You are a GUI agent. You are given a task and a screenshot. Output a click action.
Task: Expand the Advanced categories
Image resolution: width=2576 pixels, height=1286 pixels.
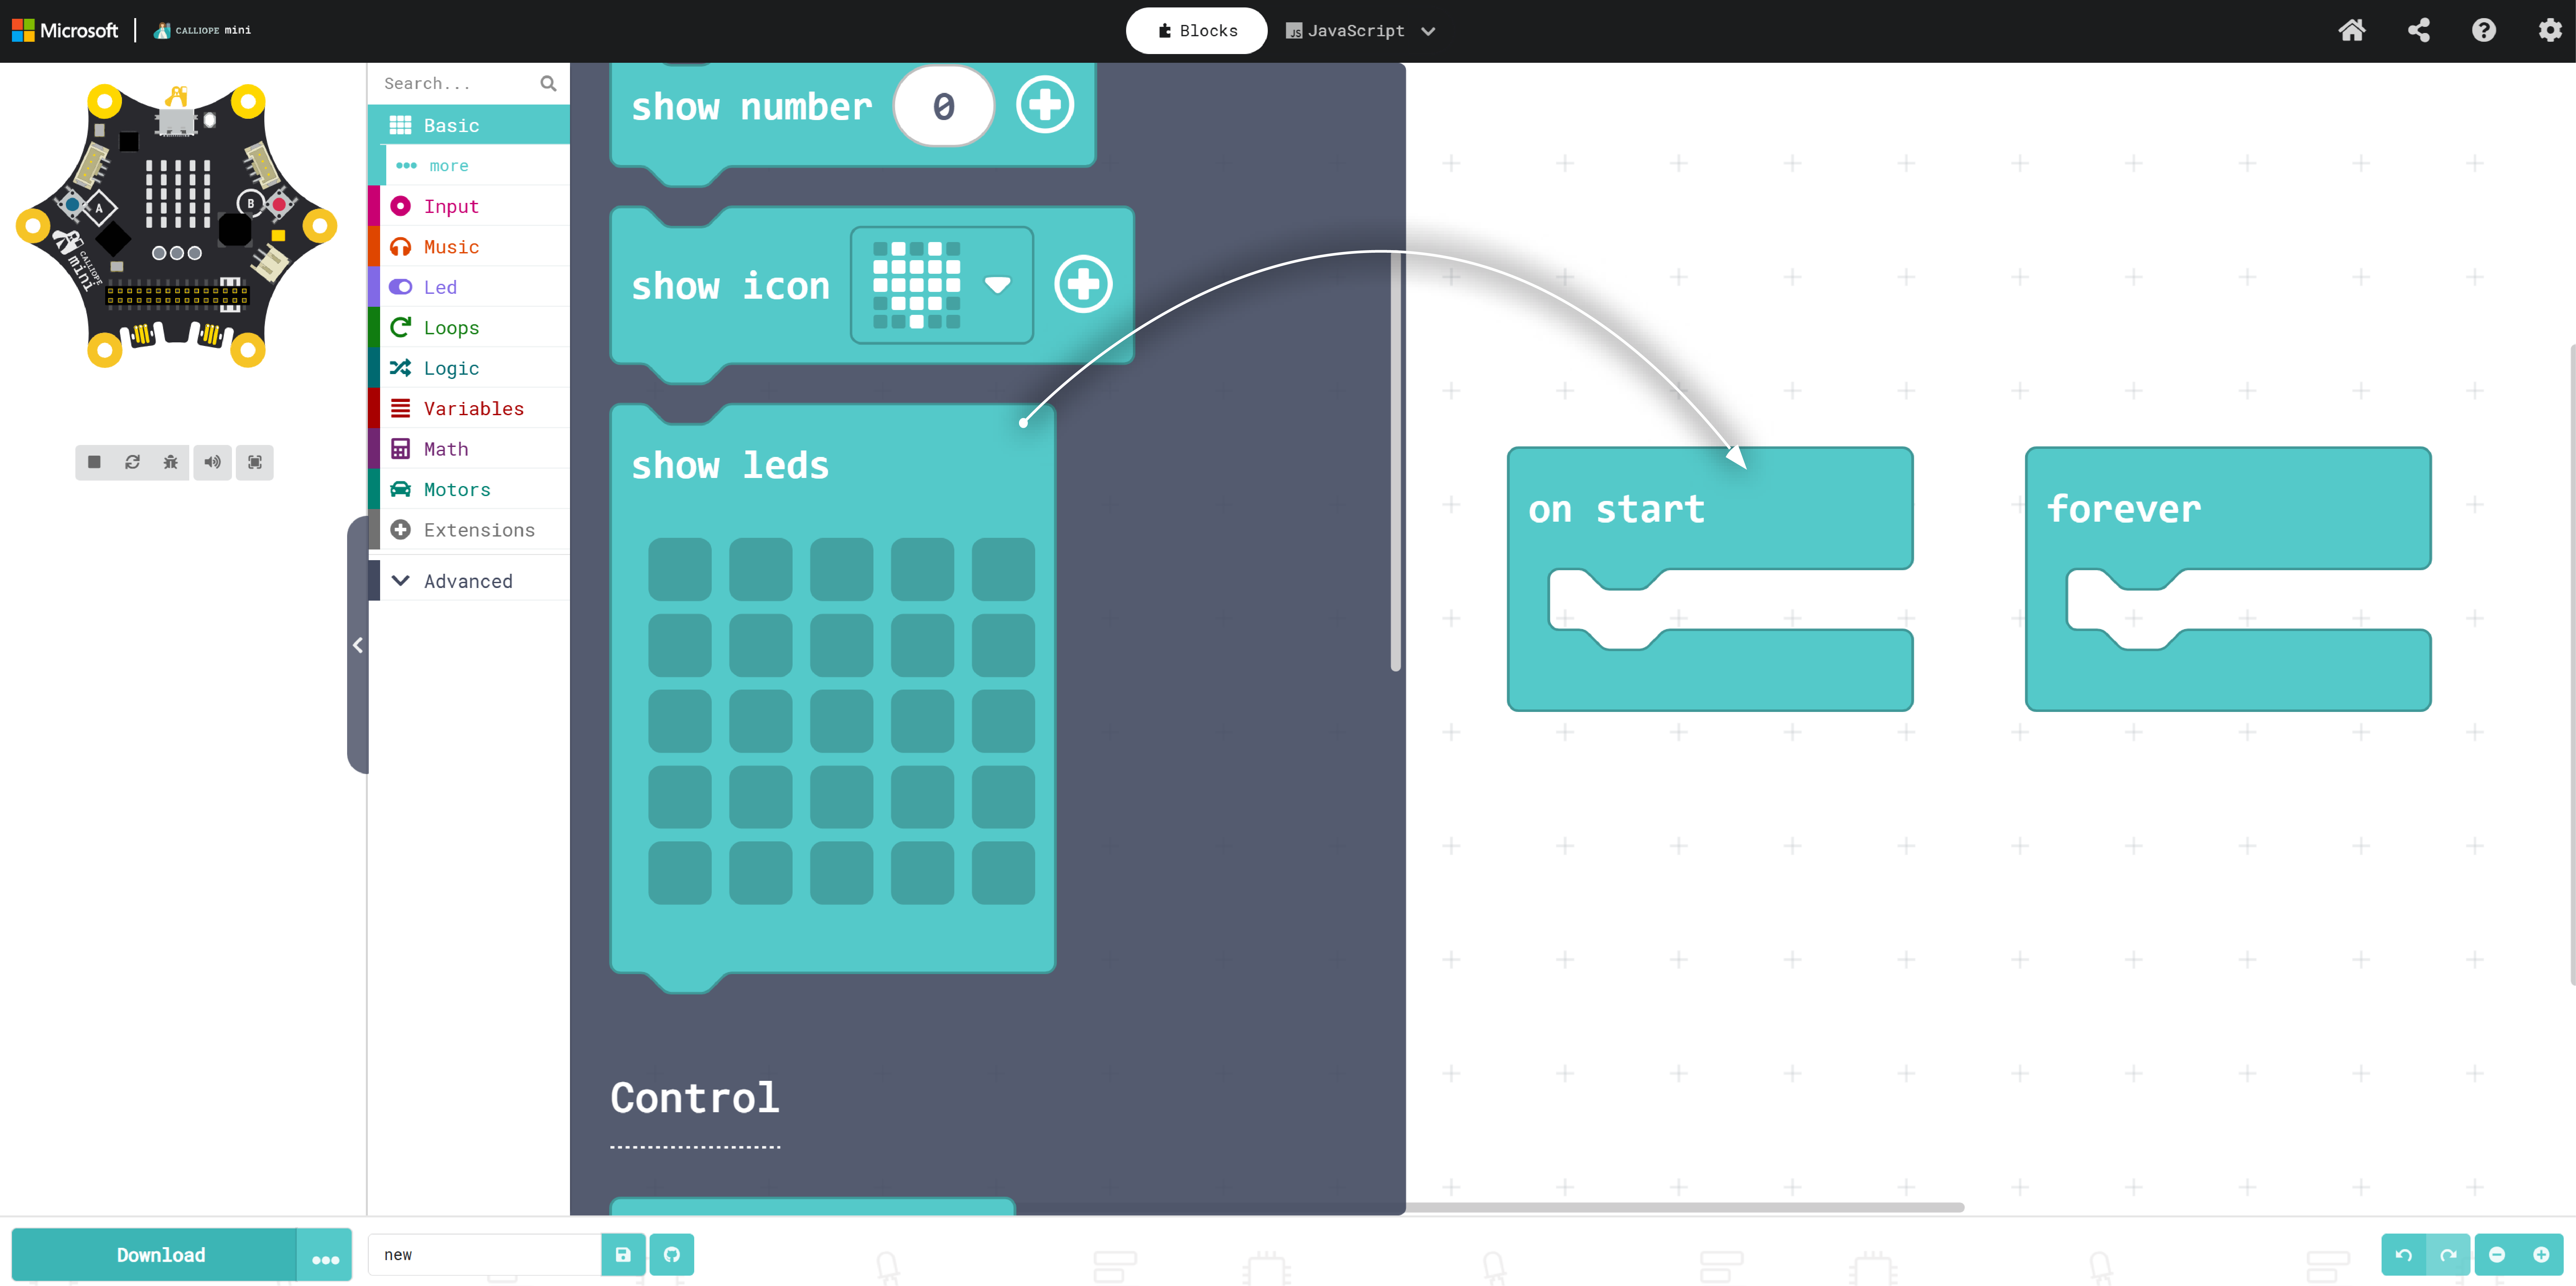click(469, 581)
